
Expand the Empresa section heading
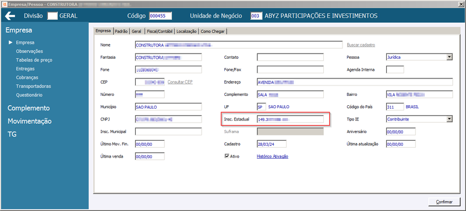click(19, 30)
